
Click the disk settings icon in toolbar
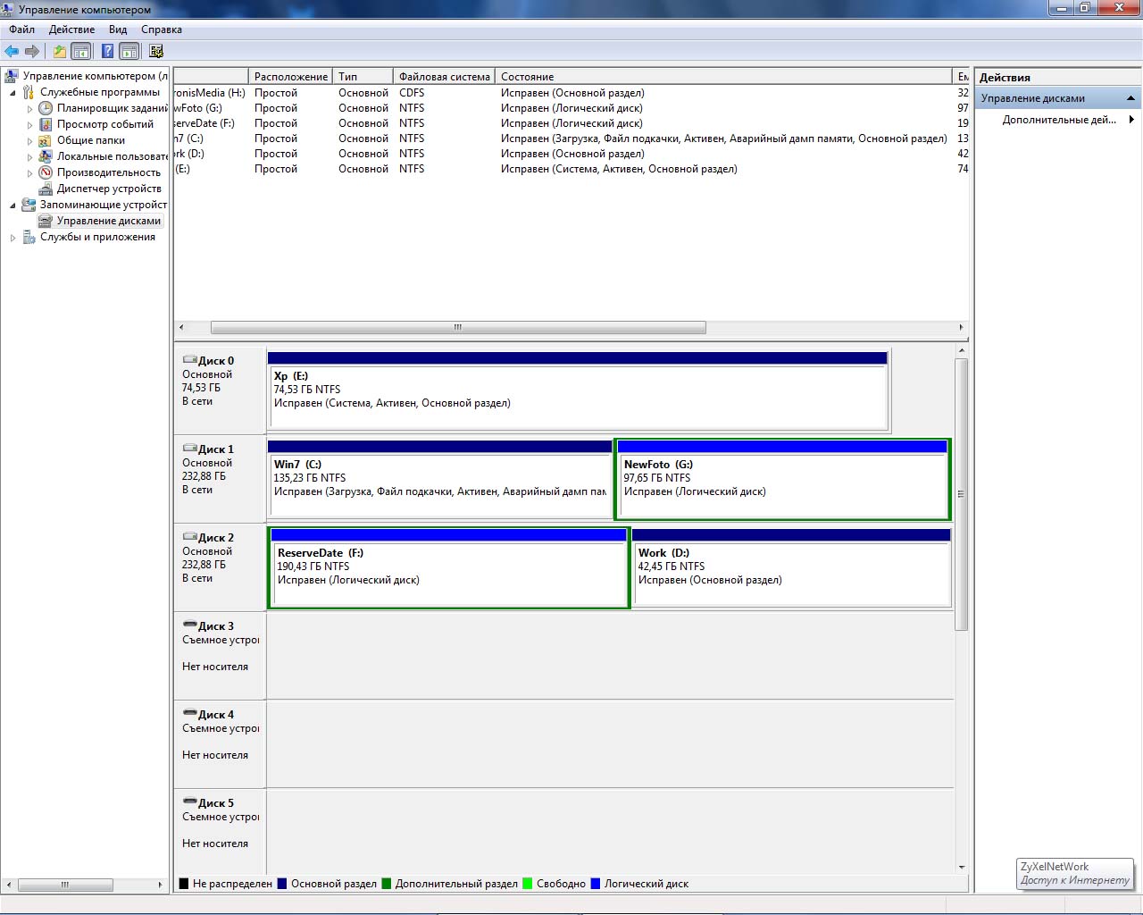click(156, 52)
